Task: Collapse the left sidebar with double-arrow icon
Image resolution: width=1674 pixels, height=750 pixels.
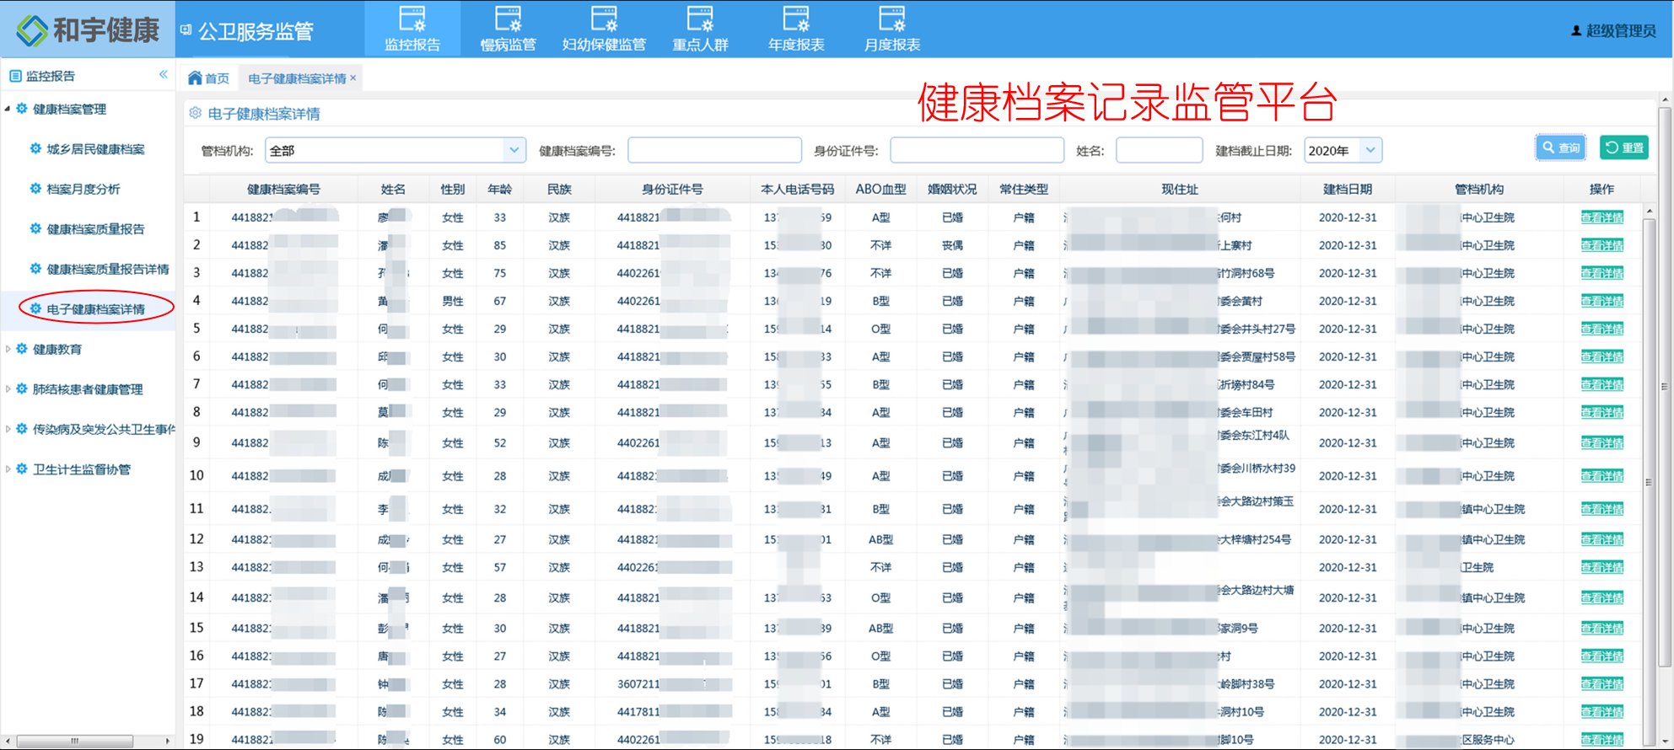Action: 164,75
